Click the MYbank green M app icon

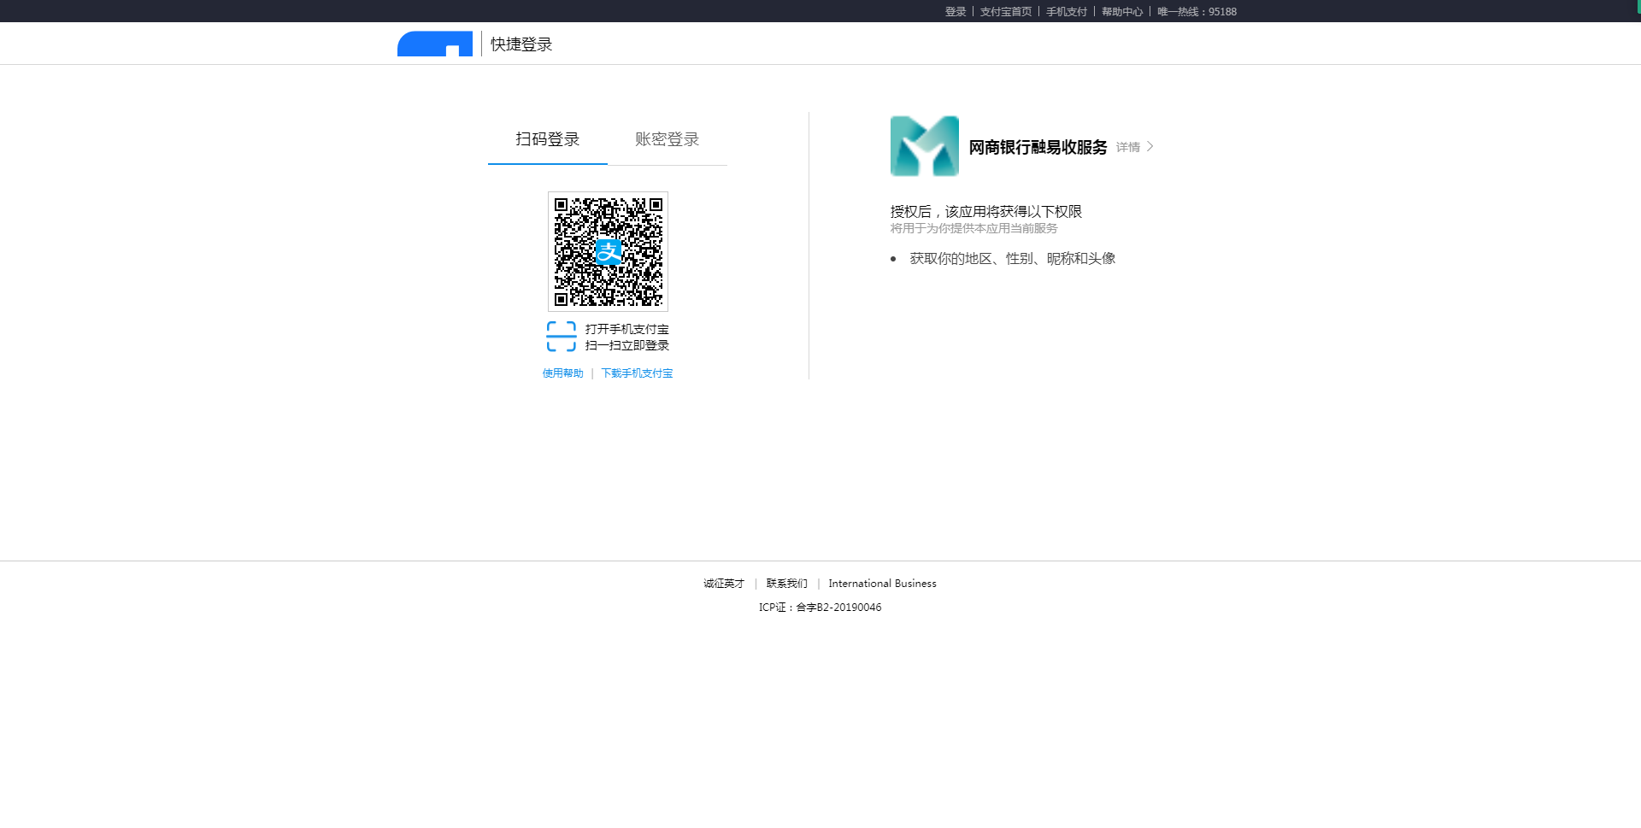pos(924,146)
